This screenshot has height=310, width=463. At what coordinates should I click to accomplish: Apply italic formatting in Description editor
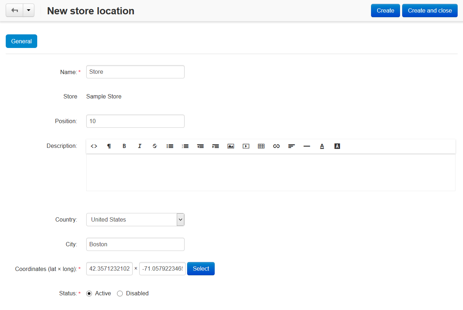[140, 146]
